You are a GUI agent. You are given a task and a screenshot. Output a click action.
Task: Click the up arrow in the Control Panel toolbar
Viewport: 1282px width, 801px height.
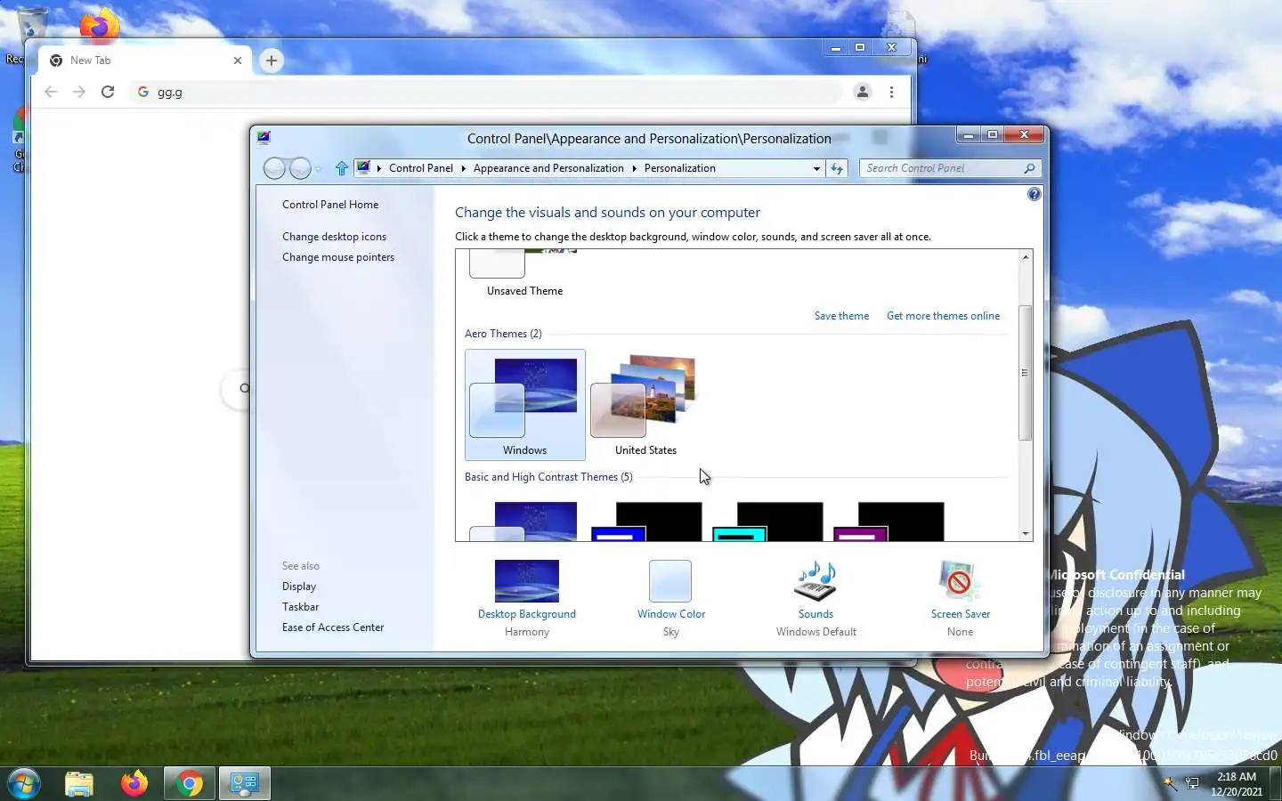coord(342,168)
